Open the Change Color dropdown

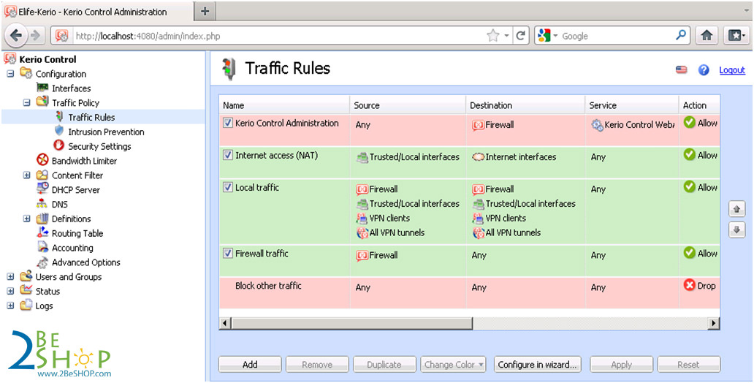tap(454, 365)
